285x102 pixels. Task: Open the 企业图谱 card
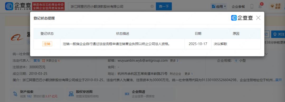click(x=149, y=94)
